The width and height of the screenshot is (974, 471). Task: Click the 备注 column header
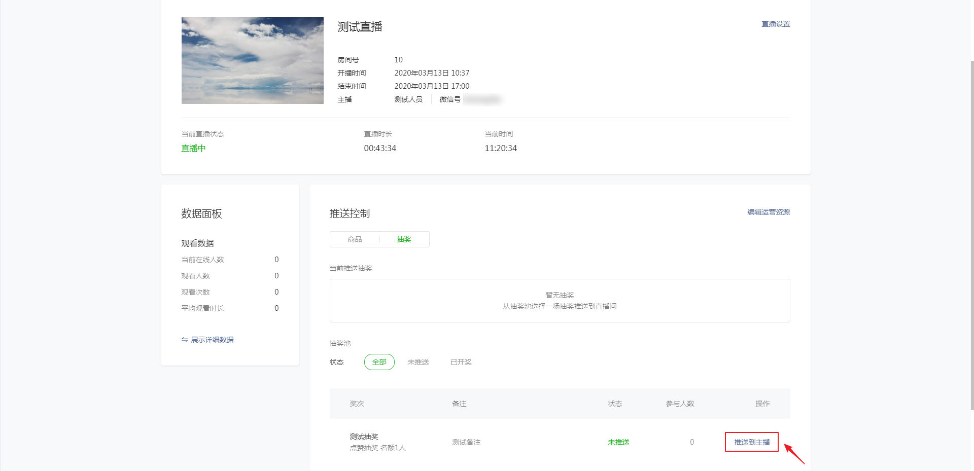point(459,404)
